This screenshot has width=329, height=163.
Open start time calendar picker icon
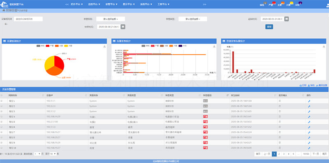[x=286, y=19]
